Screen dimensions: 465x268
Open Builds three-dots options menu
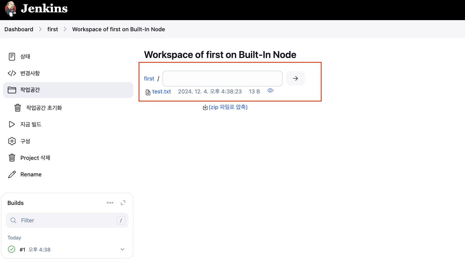(x=110, y=203)
